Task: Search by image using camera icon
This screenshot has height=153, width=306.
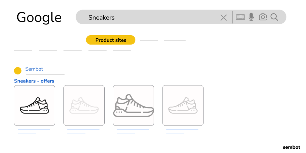Action: [x=263, y=17]
